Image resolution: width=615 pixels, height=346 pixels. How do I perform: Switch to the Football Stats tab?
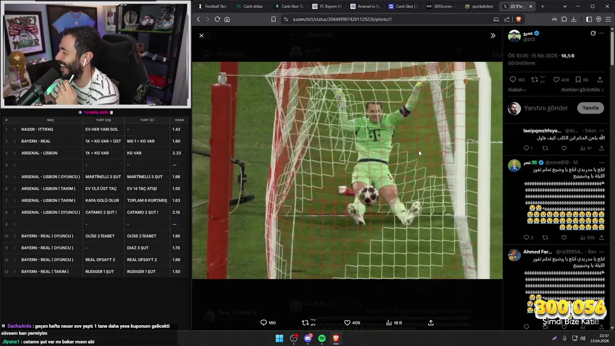(x=212, y=6)
